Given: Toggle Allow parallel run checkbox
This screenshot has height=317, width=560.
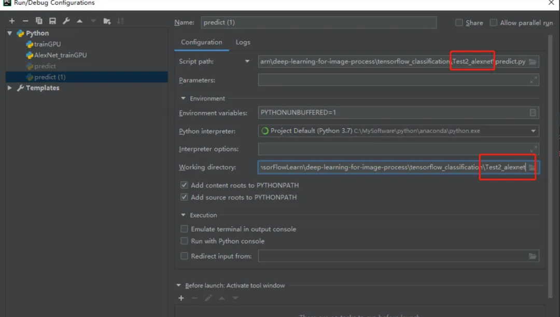Looking at the screenshot, I should [x=494, y=23].
